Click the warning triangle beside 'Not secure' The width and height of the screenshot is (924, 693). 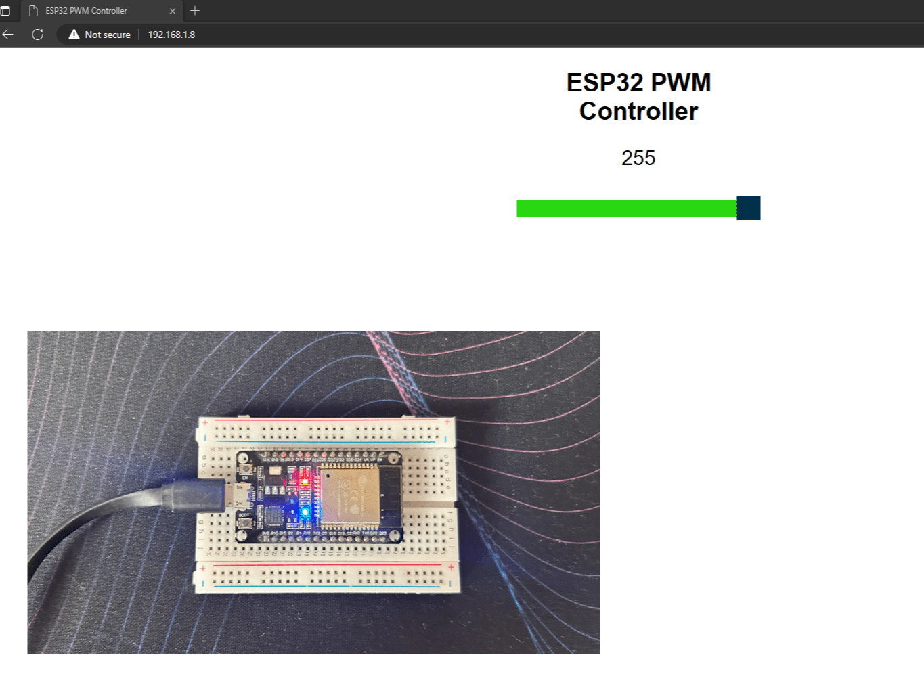[74, 35]
